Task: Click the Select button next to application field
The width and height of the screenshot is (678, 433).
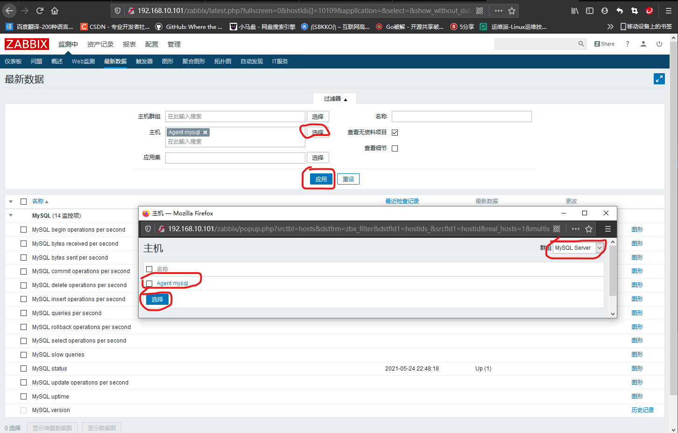Action: [x=318, y=158]
